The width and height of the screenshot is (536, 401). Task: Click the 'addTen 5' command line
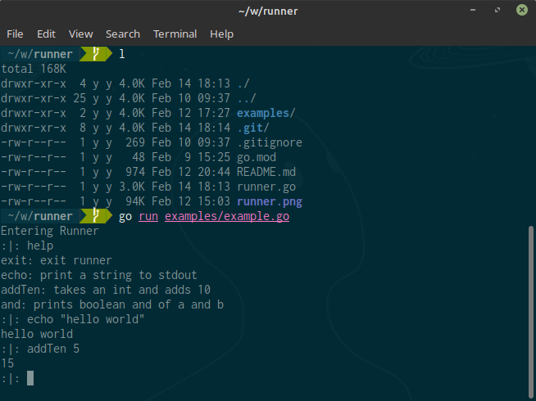click(40, 349)
